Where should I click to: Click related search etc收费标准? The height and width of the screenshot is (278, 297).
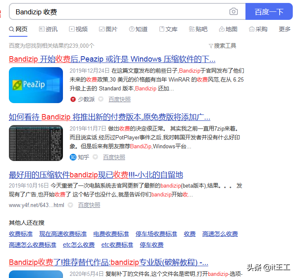[117, 245]
